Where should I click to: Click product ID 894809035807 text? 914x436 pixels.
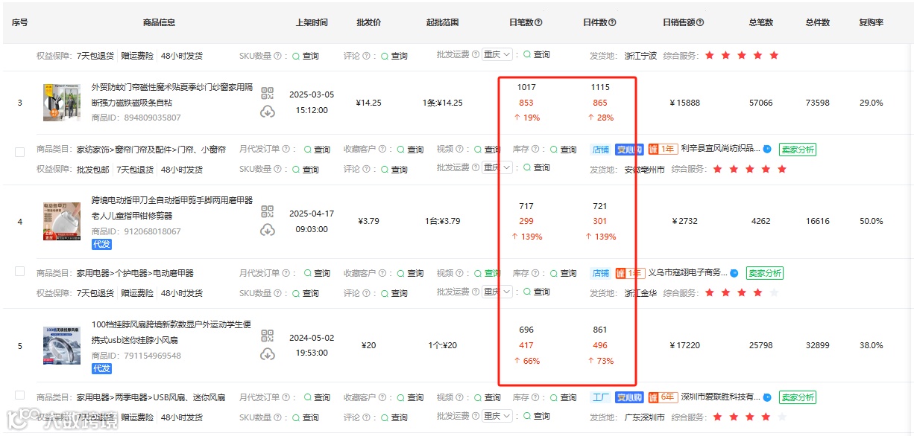point(152,118)
